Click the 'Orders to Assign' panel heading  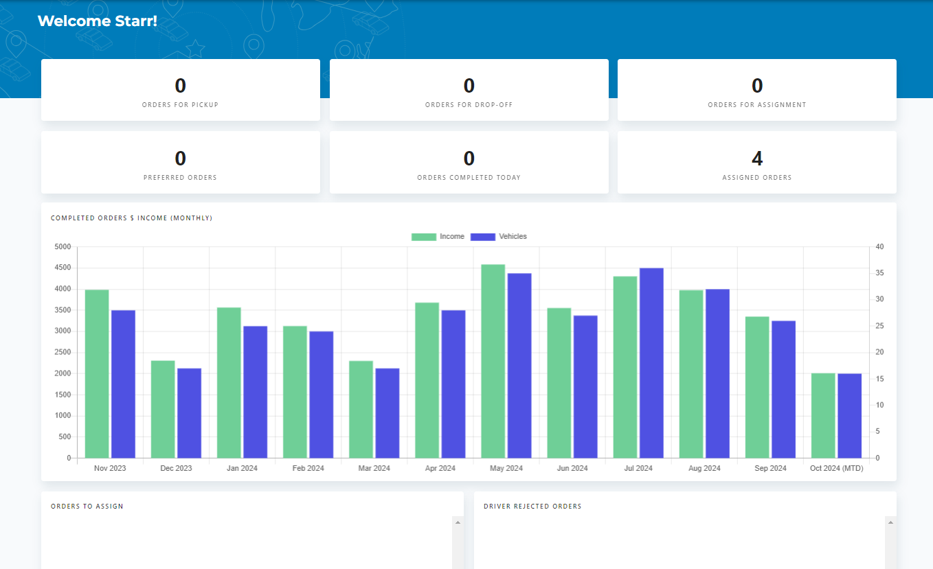87,507
